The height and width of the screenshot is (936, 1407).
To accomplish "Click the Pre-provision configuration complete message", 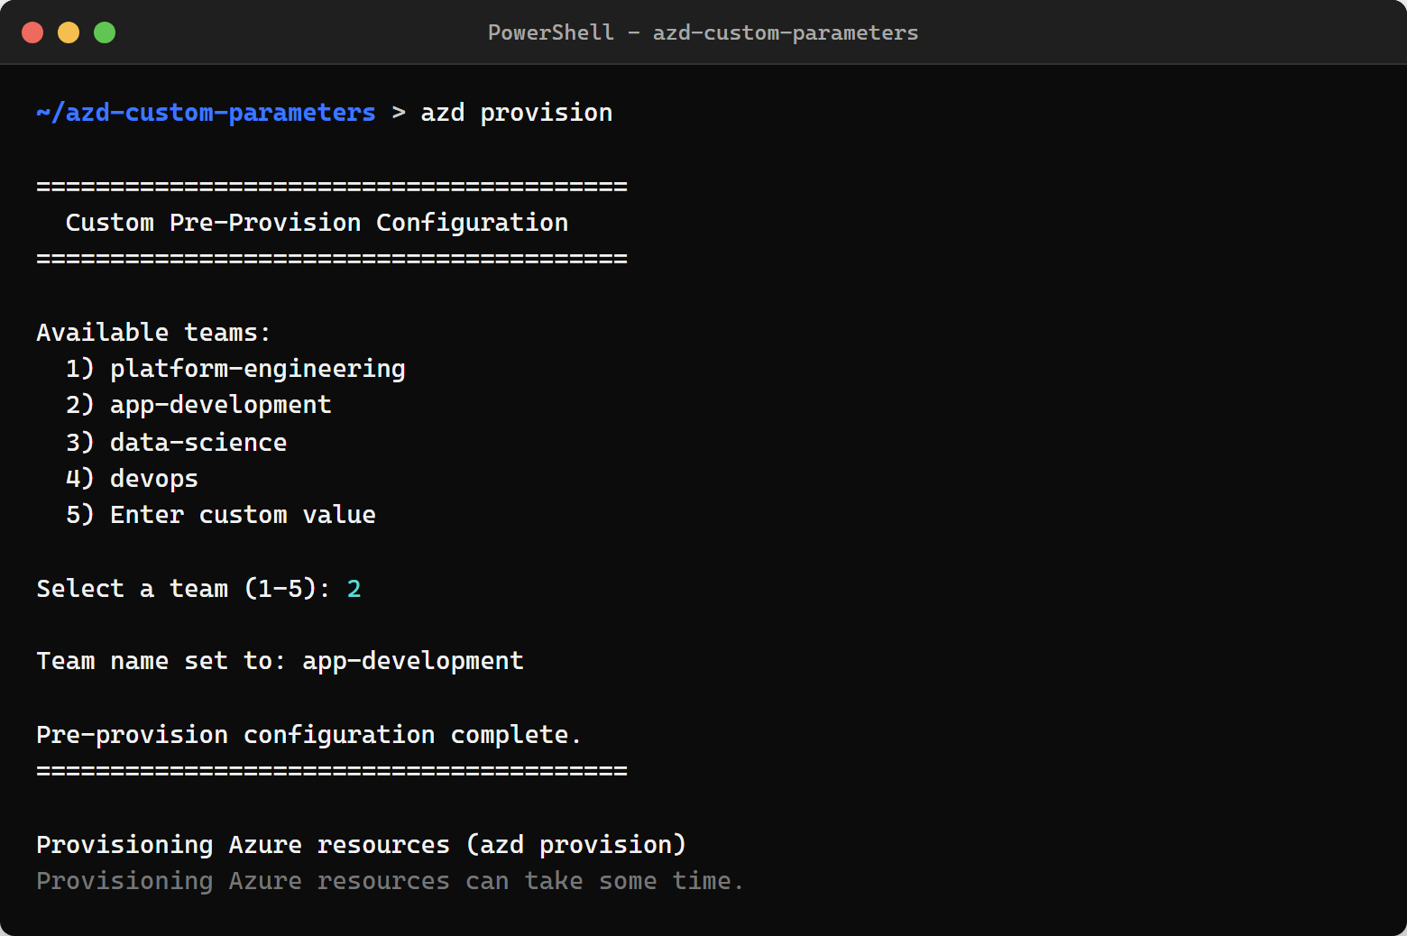I will coord(308,734).
